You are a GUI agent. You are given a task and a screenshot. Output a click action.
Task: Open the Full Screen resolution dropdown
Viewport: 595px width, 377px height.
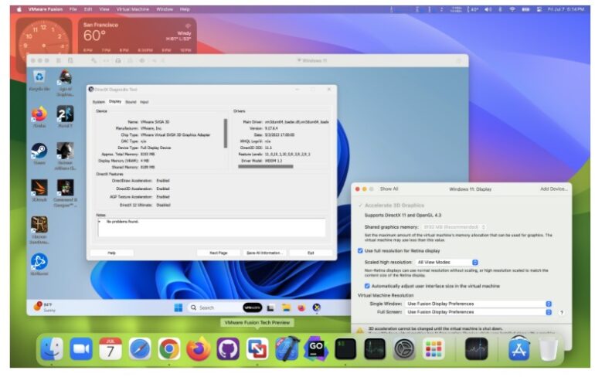(x=478, y=312)
